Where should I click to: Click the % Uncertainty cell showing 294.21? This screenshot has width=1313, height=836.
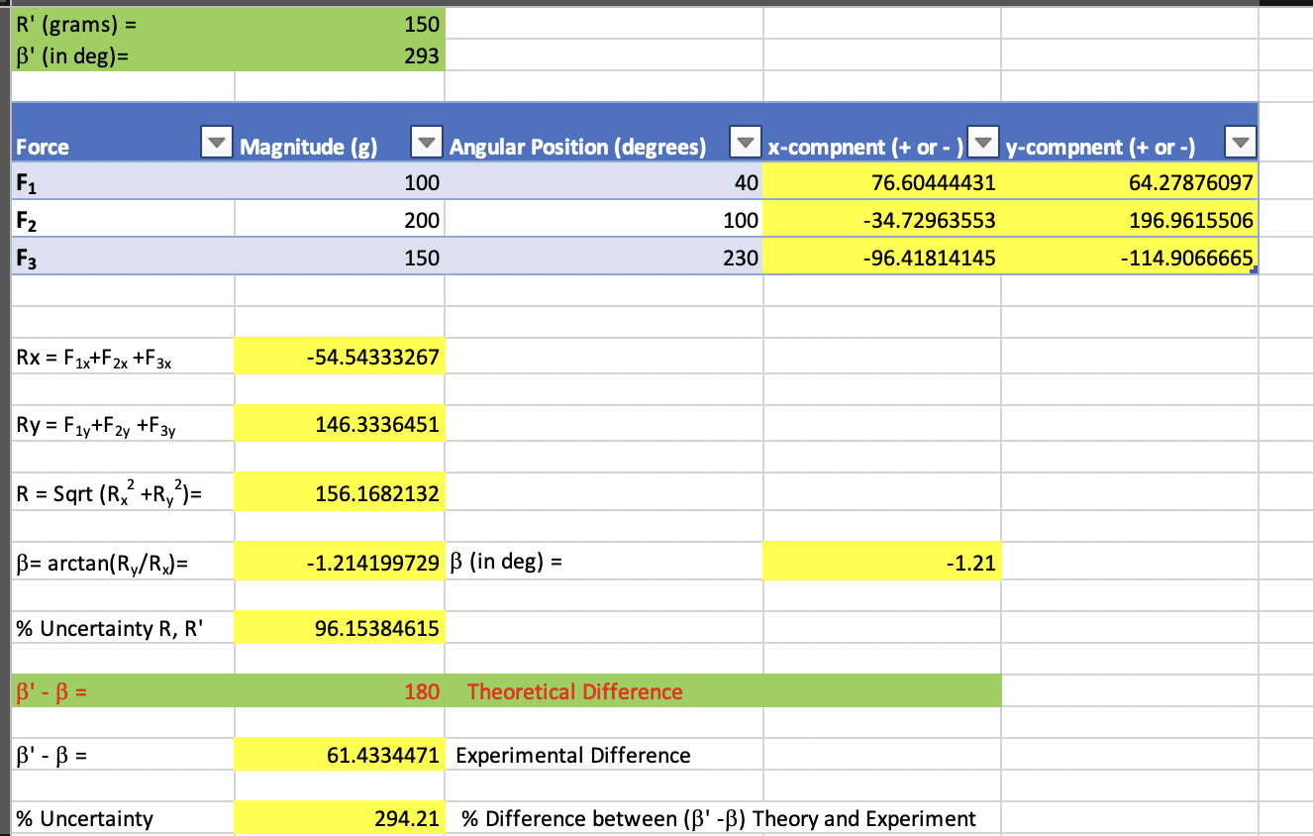point(337,819)
